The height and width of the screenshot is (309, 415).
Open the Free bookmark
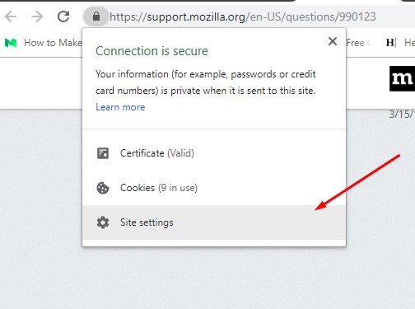click(355, 43)
